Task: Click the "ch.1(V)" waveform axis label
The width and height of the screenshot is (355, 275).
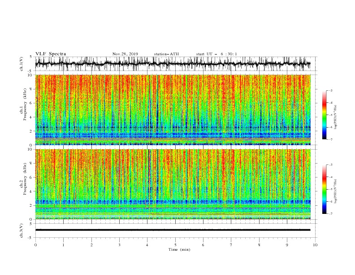Action: tap(22, 64)
